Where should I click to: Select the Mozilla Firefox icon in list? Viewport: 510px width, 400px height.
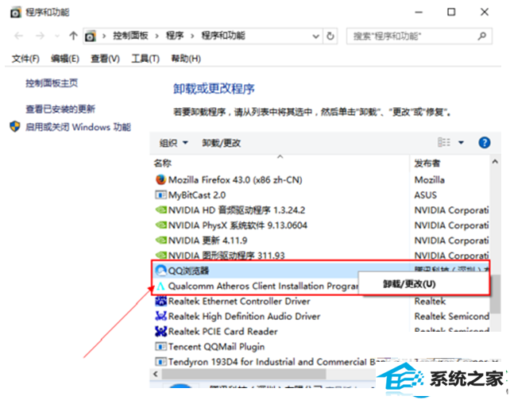coord(160,179)
